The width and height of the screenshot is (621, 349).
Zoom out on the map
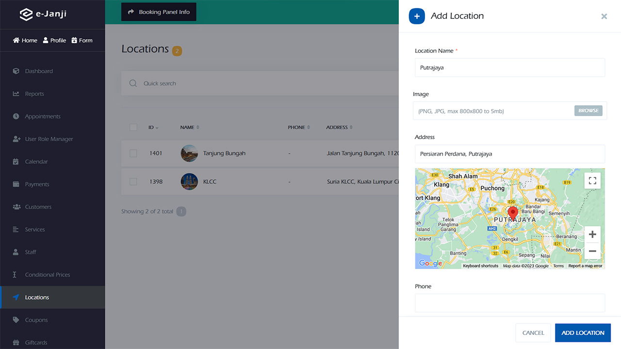tap(592, 251)
